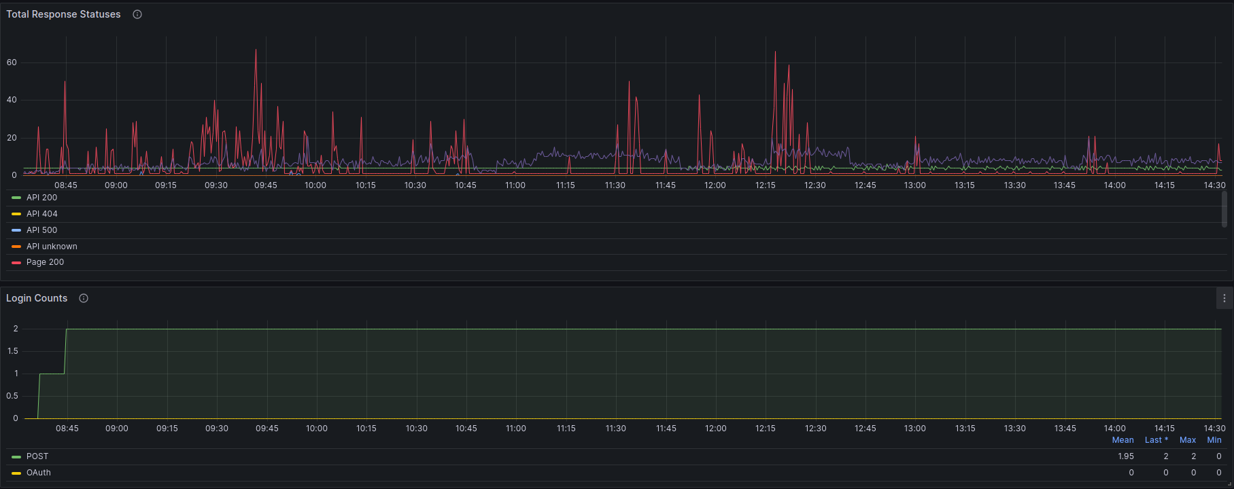Open Login Counts panel three-dot menu

(1224, 298)
